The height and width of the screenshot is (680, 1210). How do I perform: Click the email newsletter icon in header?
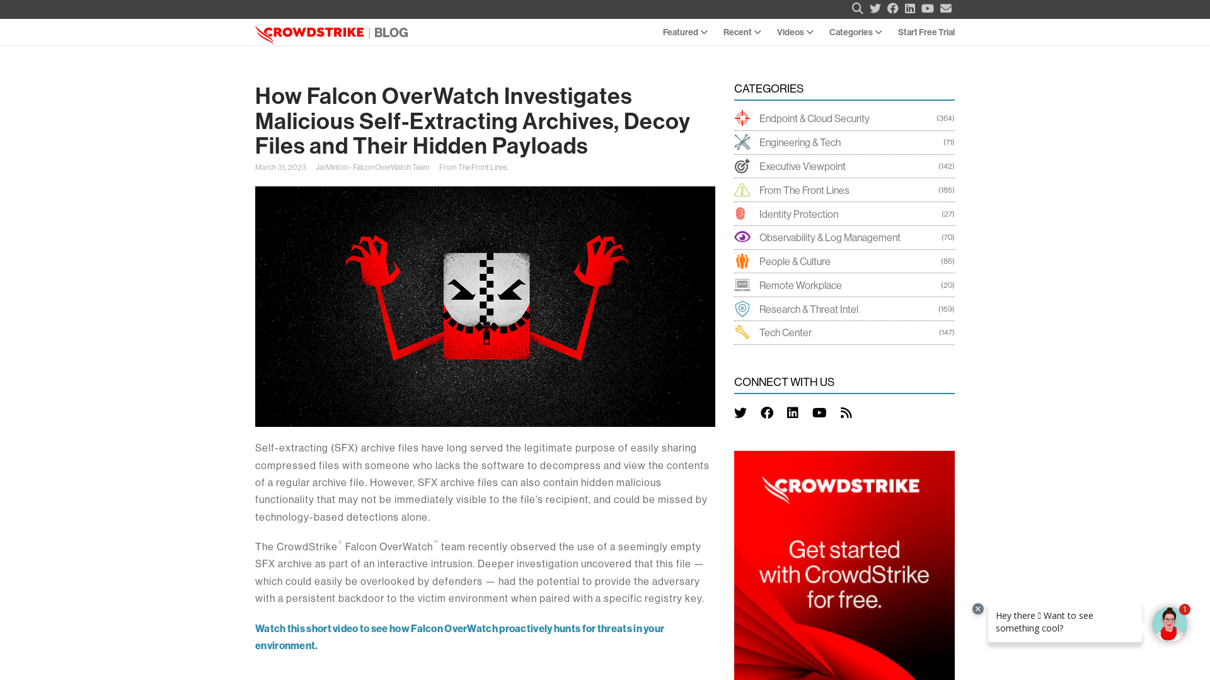(946, 8)
